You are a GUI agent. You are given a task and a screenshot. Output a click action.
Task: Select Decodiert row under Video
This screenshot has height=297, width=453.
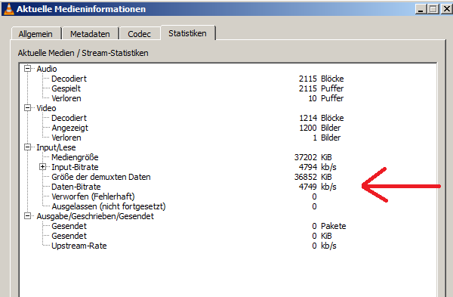click(69, 118)
